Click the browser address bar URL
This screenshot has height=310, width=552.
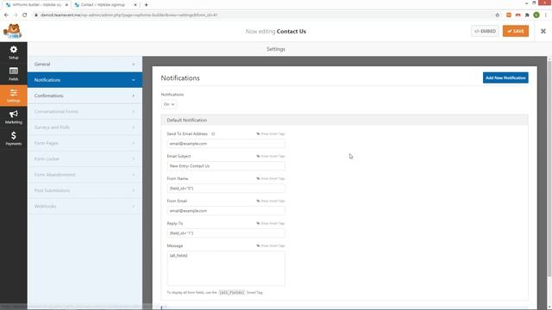(129, 15)
